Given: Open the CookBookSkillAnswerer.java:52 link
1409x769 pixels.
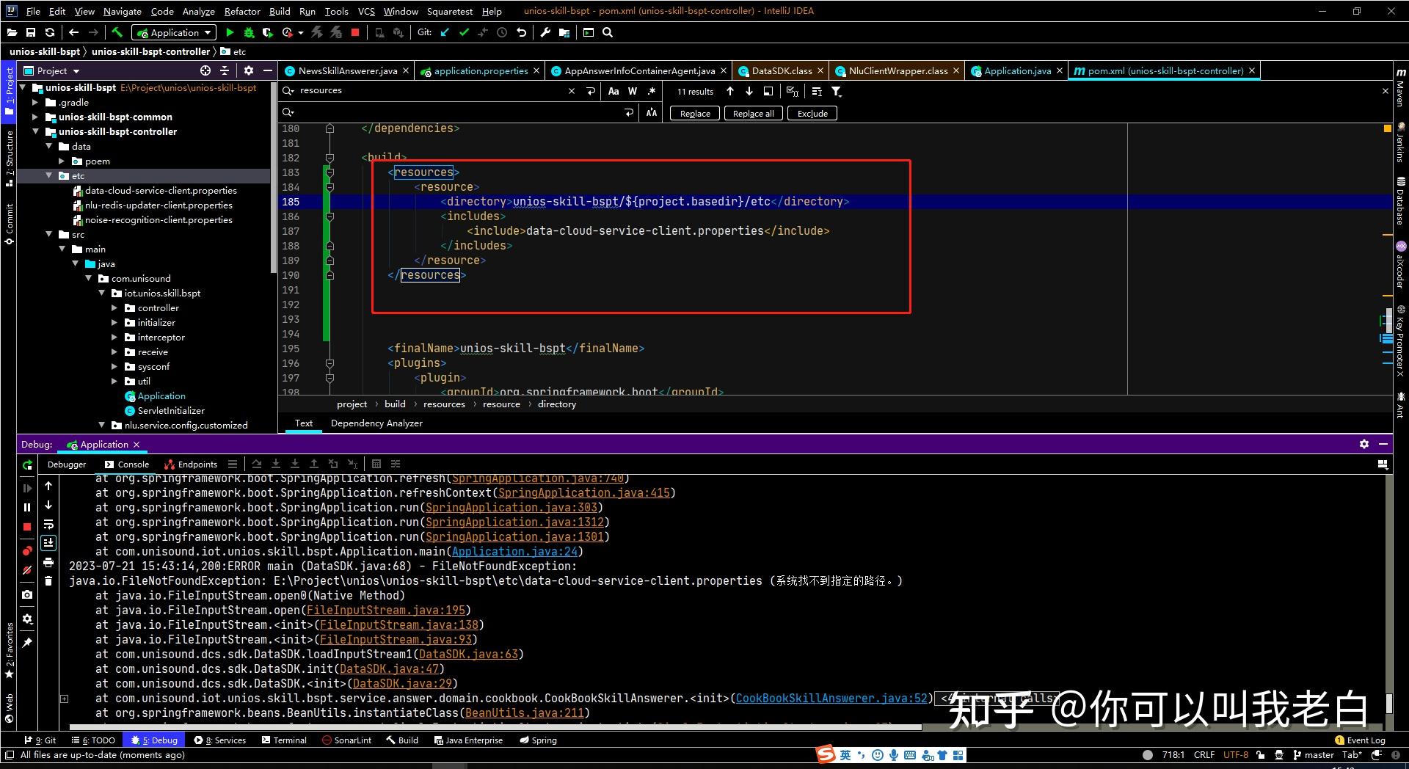Looking at the screenshot, I should coord(832,699).
